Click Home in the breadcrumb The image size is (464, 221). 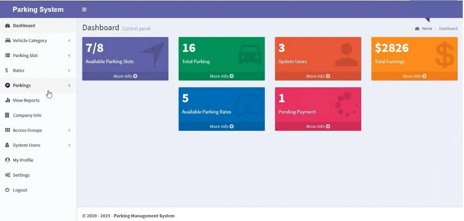(x=427, y=28)
